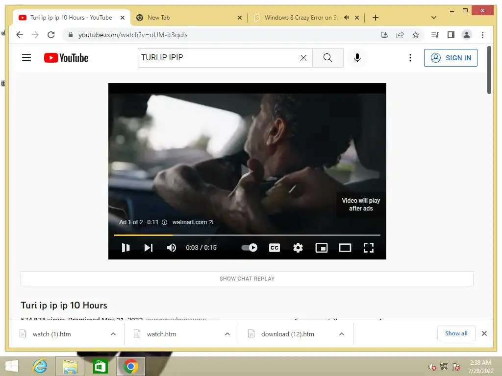Image resolution: width=502 pixels, height=376 pixels.
Task: Select the Turi ip ip ip YouTube tab
Action: pos(71,18)
